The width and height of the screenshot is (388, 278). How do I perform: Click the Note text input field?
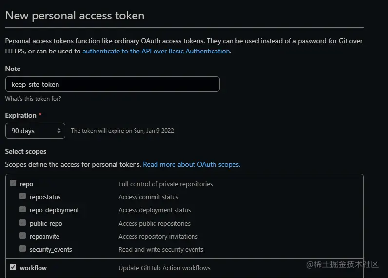[x=112, y=84]
